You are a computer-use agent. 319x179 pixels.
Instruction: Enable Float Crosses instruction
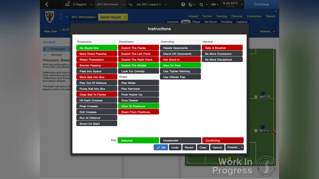coord(97,106)
